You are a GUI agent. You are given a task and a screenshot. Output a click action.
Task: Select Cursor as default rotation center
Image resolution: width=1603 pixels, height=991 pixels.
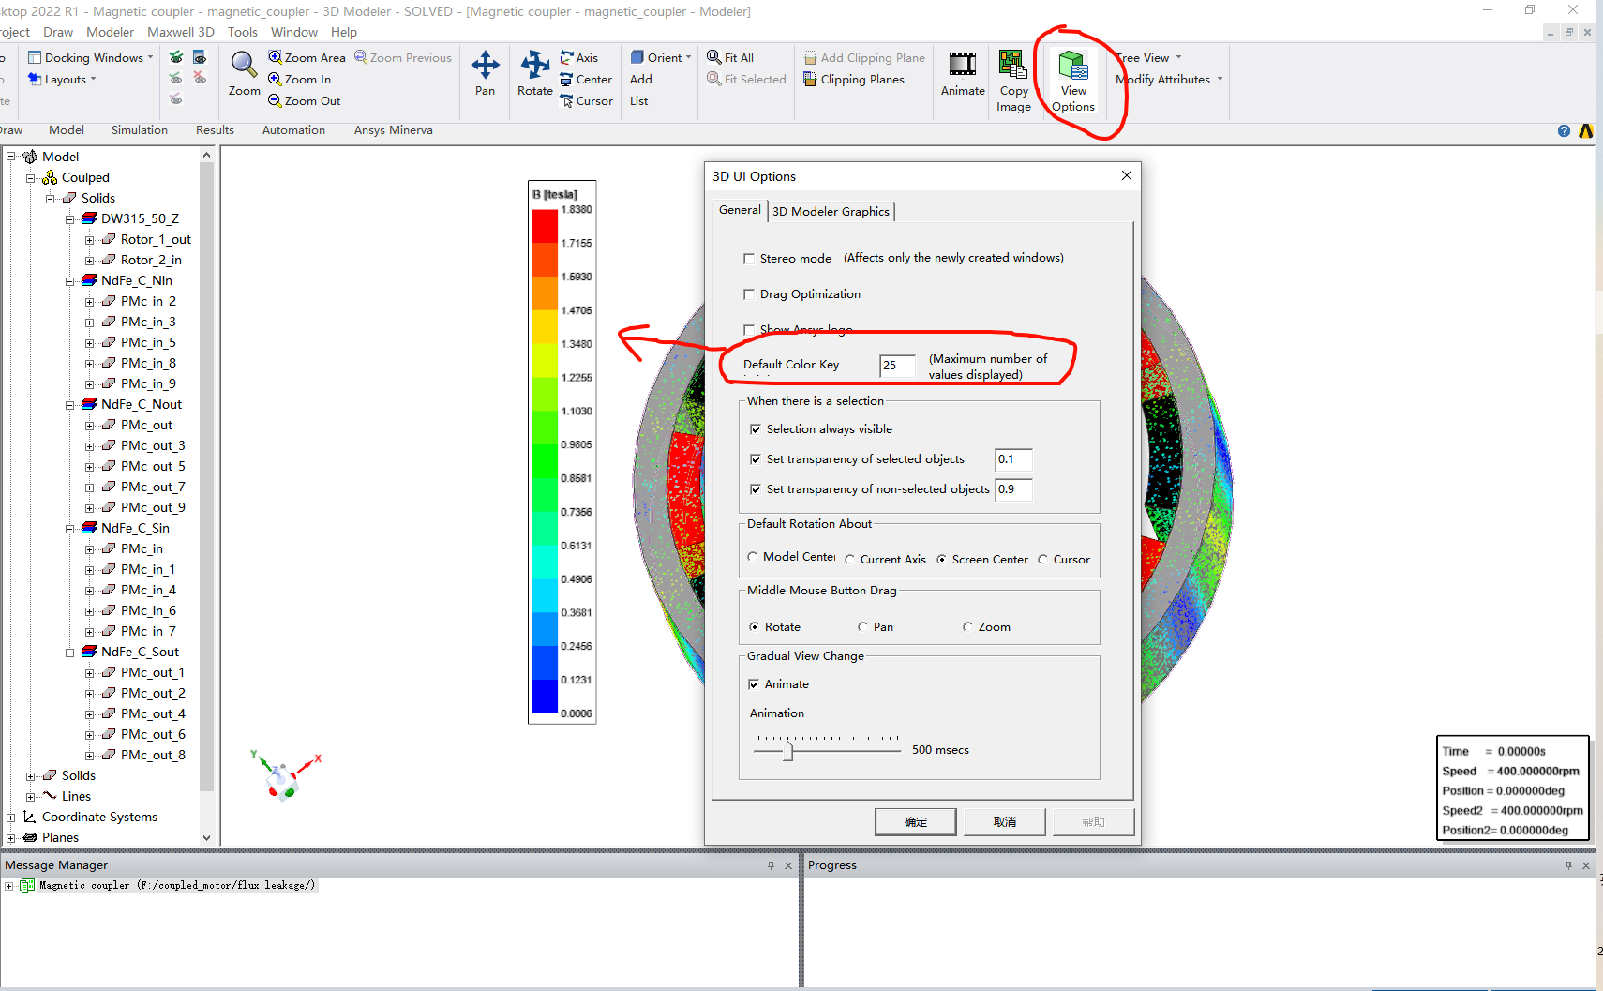coord(1043,559)
